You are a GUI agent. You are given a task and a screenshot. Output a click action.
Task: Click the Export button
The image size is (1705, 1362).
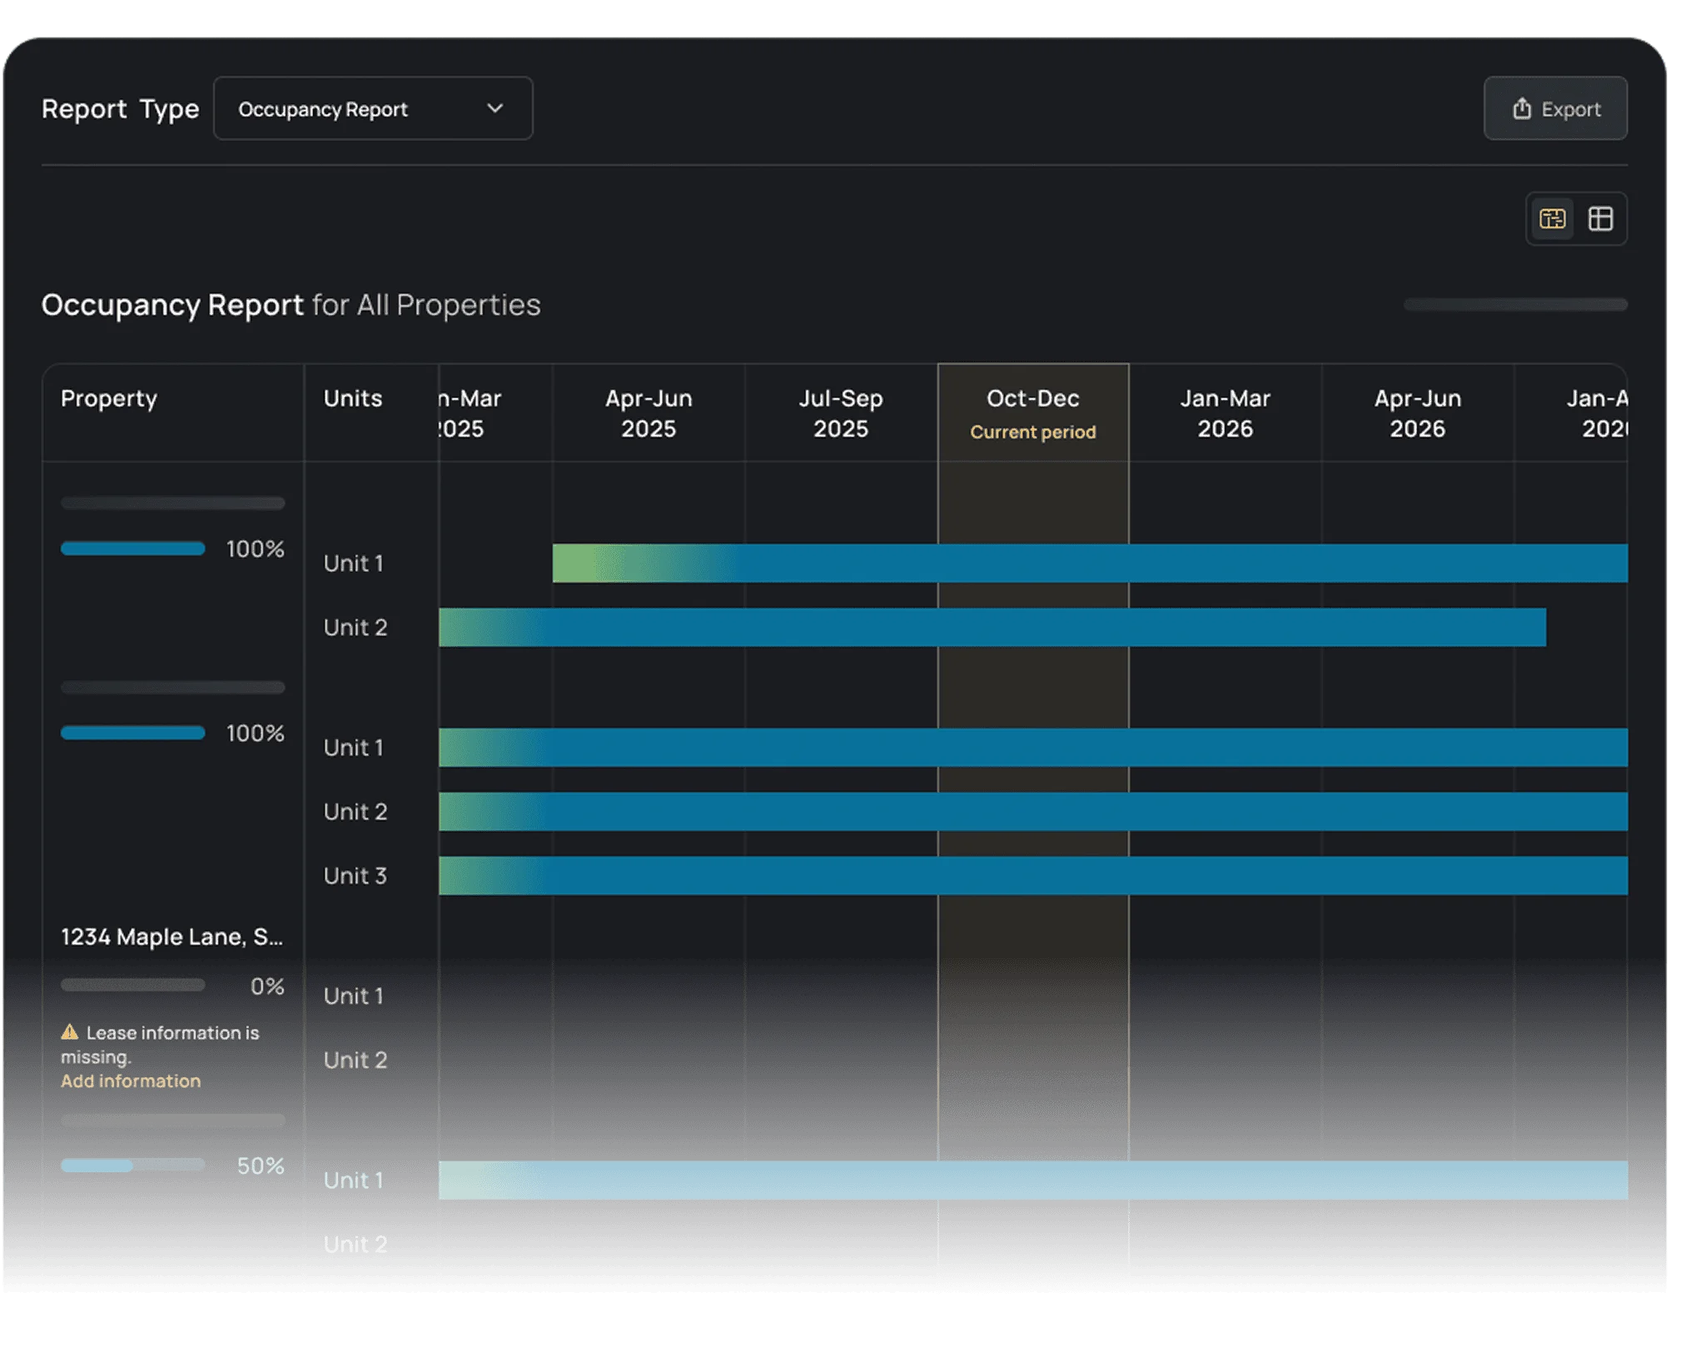1554,107
